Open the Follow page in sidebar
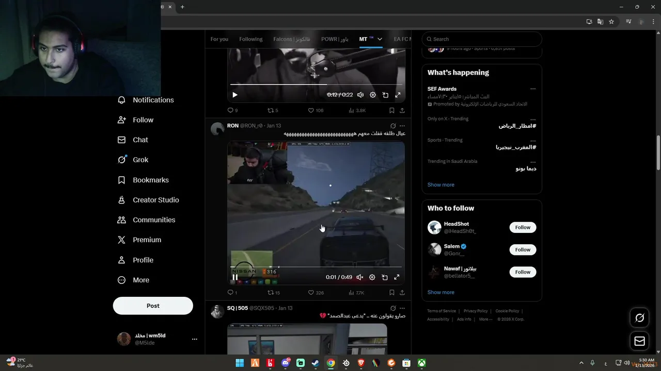This screenshot has width=661, height=371. [136, 120]
